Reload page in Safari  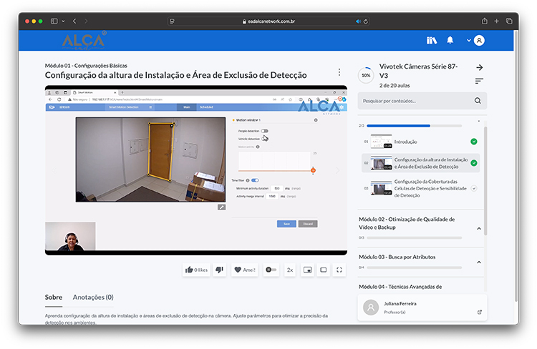click(365, 21)
